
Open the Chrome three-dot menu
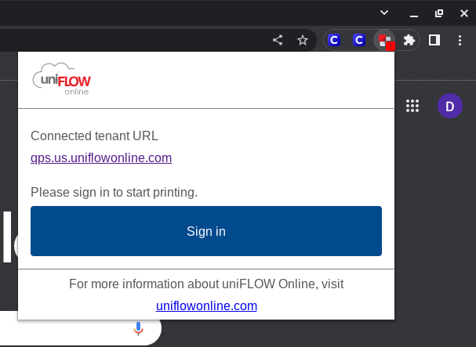pos(460,40)
